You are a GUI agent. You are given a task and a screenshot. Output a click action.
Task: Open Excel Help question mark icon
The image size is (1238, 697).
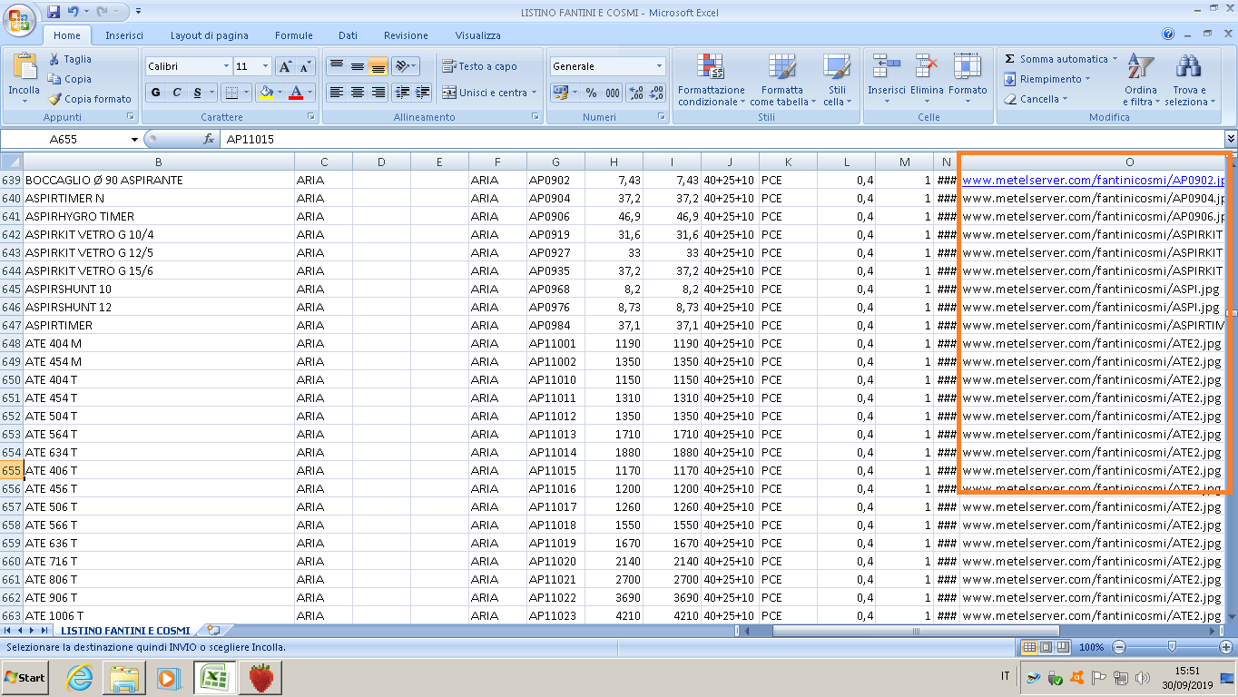tap(1168, 34)
